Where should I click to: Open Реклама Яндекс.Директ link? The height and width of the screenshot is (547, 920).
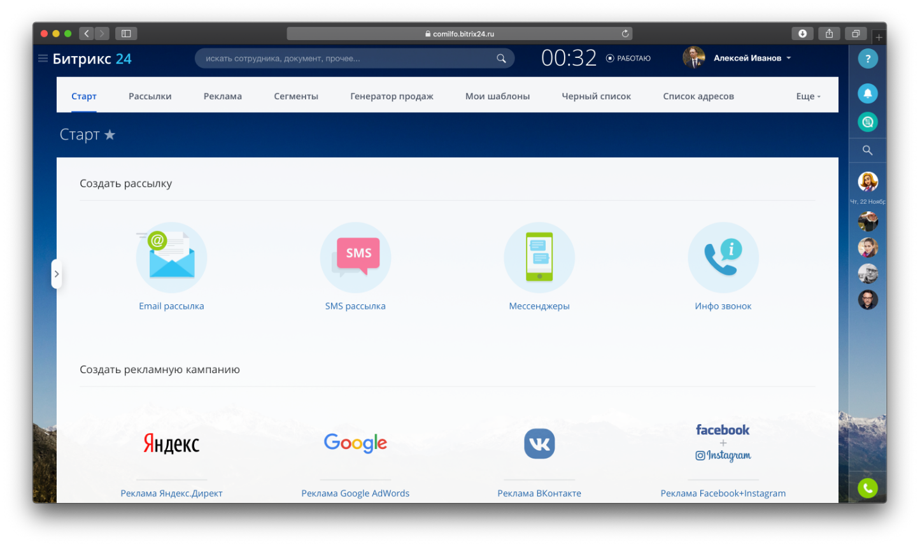[x=171, y=494]
